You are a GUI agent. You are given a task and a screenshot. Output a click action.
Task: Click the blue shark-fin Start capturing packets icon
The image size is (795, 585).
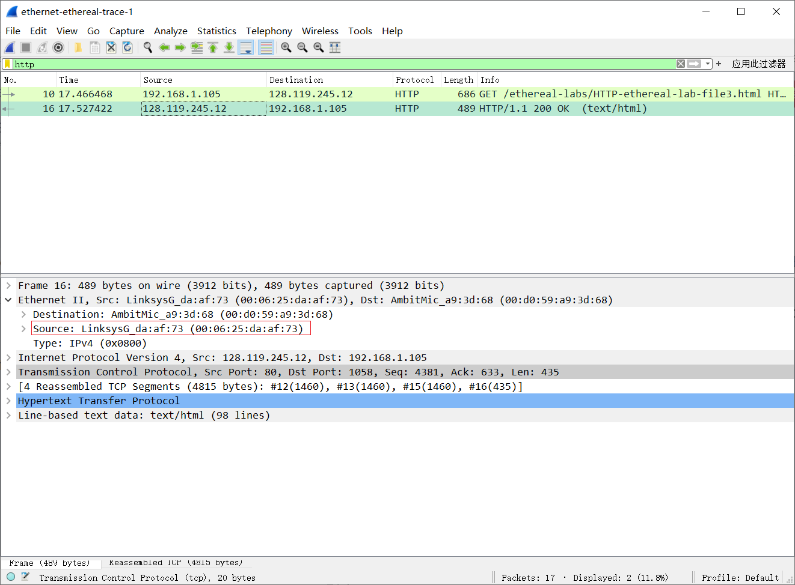[10, 47]
